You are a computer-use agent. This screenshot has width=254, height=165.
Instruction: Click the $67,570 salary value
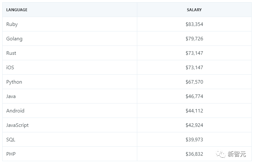194,82
